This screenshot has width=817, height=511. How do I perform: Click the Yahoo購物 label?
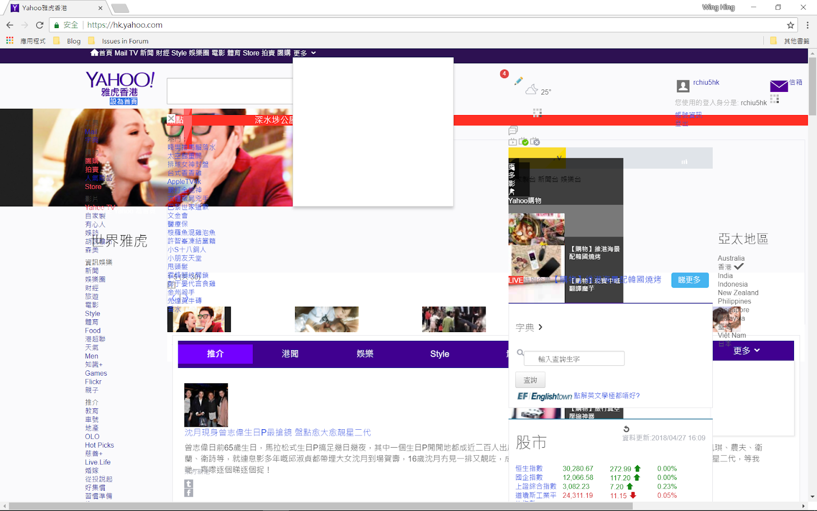525,200
